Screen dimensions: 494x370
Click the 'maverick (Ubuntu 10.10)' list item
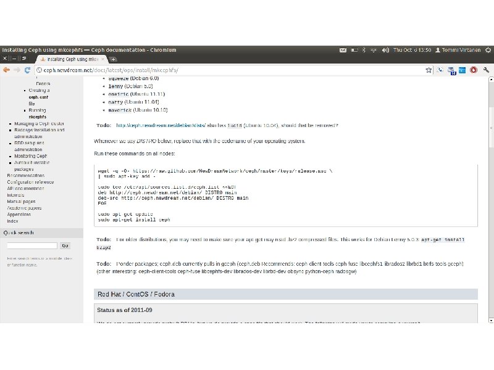click(x=138, y=110)
